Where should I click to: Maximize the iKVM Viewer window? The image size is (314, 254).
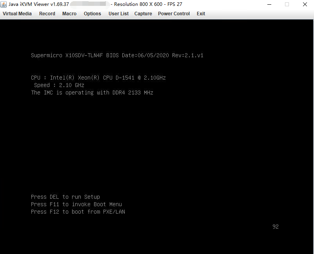click(x=287, y=4)
